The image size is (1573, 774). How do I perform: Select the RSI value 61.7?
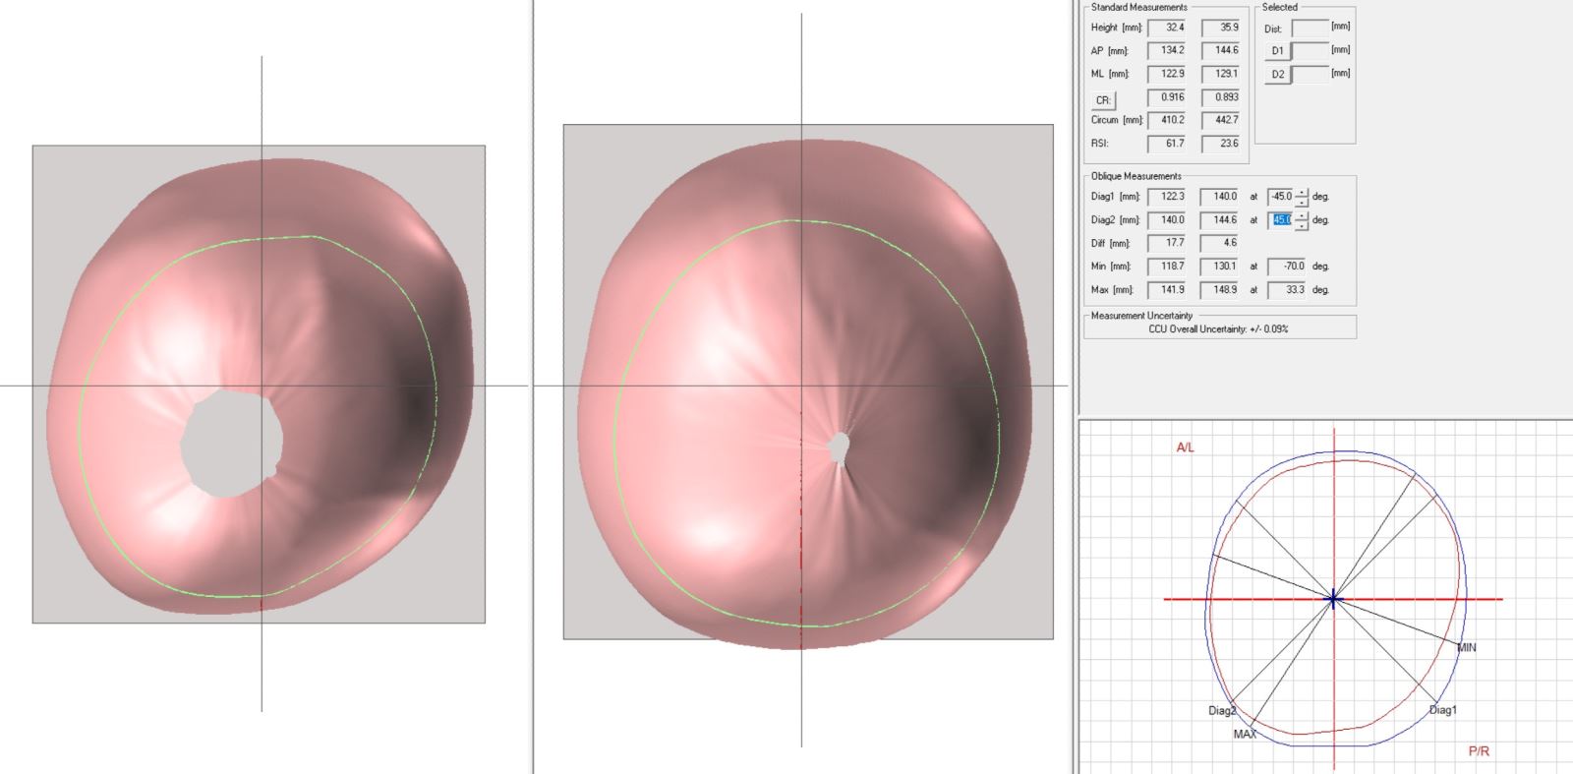pyautogui.click(x=1167, y=144)
